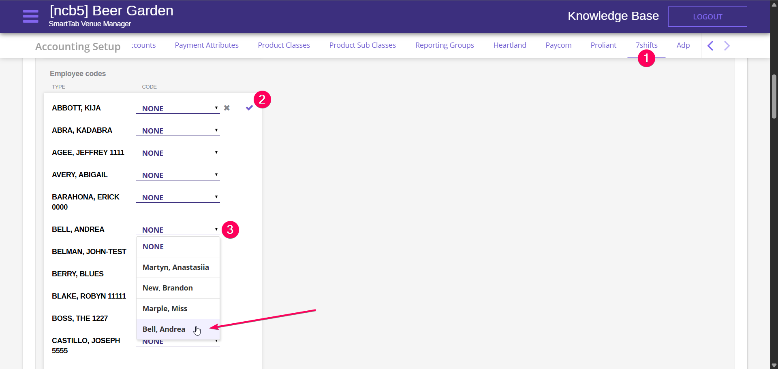Screen dimensions: 778x369
Task: Expand the code dropdown for ABBOTT, KIJA
Action: click(x=178, y=108)
